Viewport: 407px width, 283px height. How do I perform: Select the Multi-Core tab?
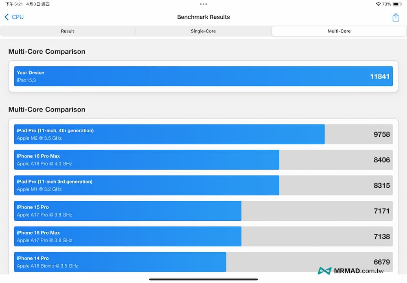tap(339, 31)
